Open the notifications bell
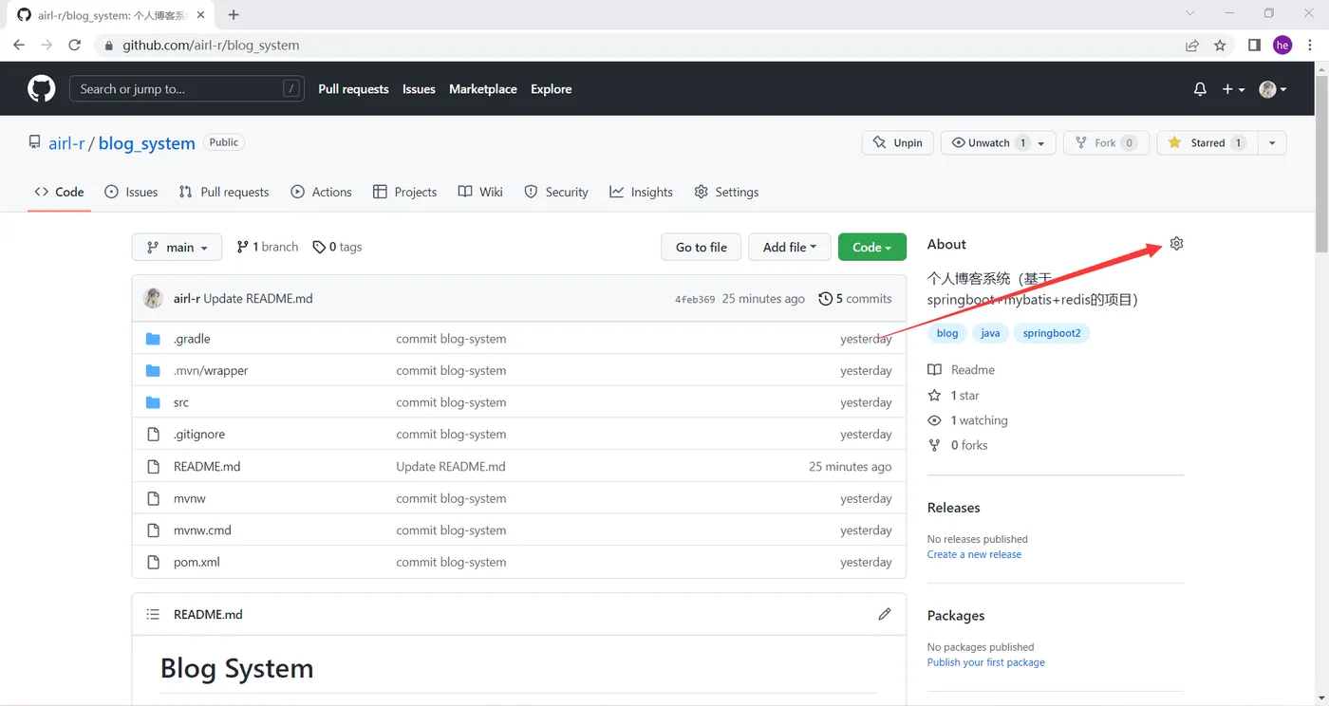Screen dimensions: 1329x706 click(1200, 89)
